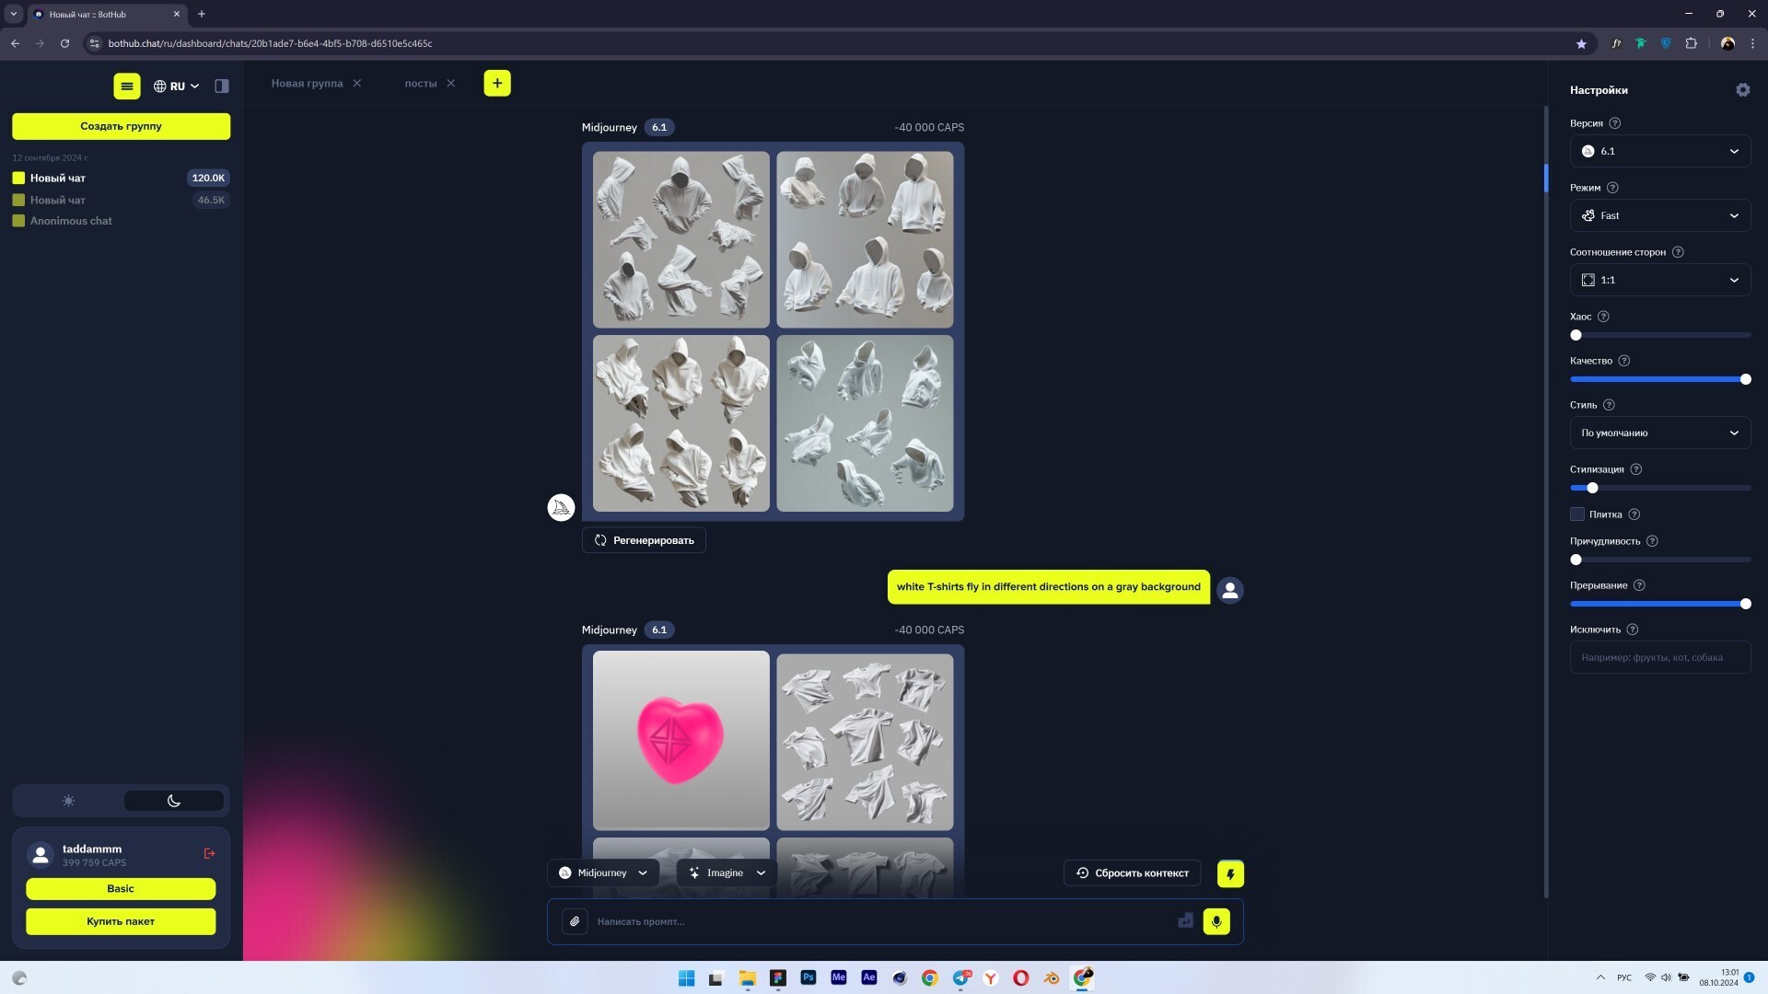Switch to the Новая группа tab

(x=307, y=84)
